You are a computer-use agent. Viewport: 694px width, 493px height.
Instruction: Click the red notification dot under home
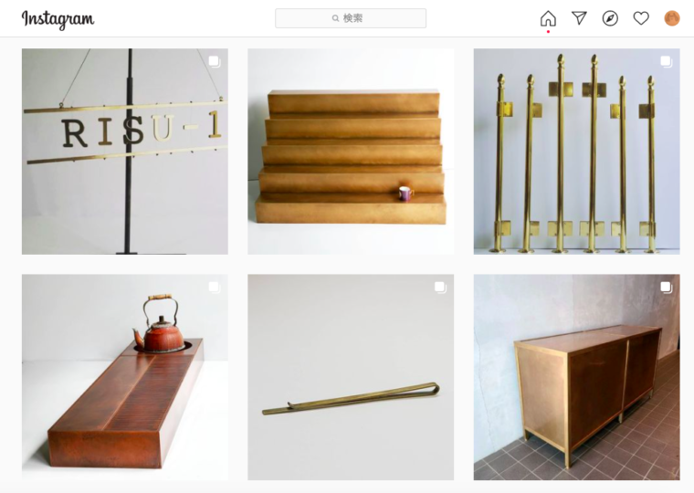(x=548, y=31)
